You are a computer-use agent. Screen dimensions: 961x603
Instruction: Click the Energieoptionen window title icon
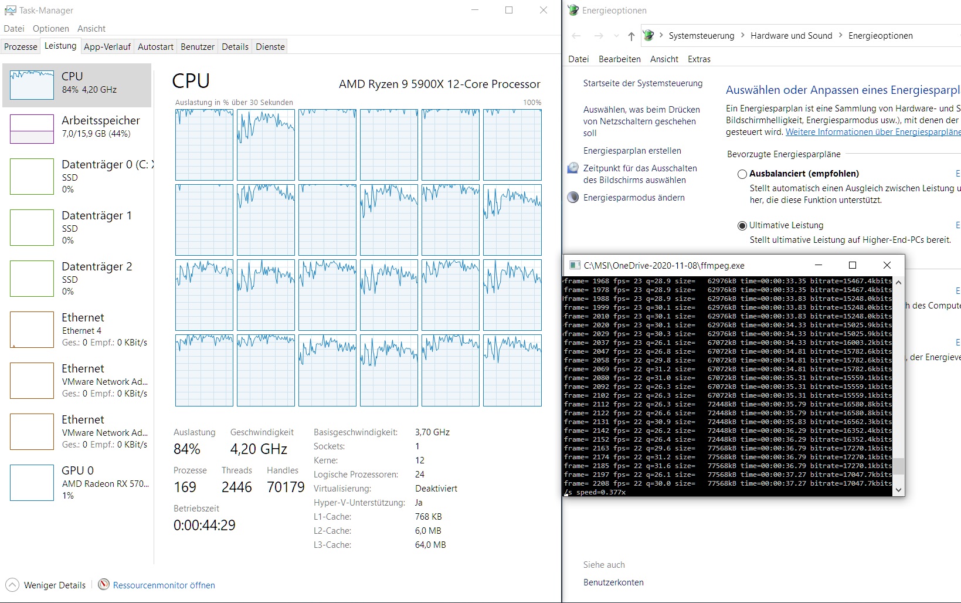(x=573, y=10)
